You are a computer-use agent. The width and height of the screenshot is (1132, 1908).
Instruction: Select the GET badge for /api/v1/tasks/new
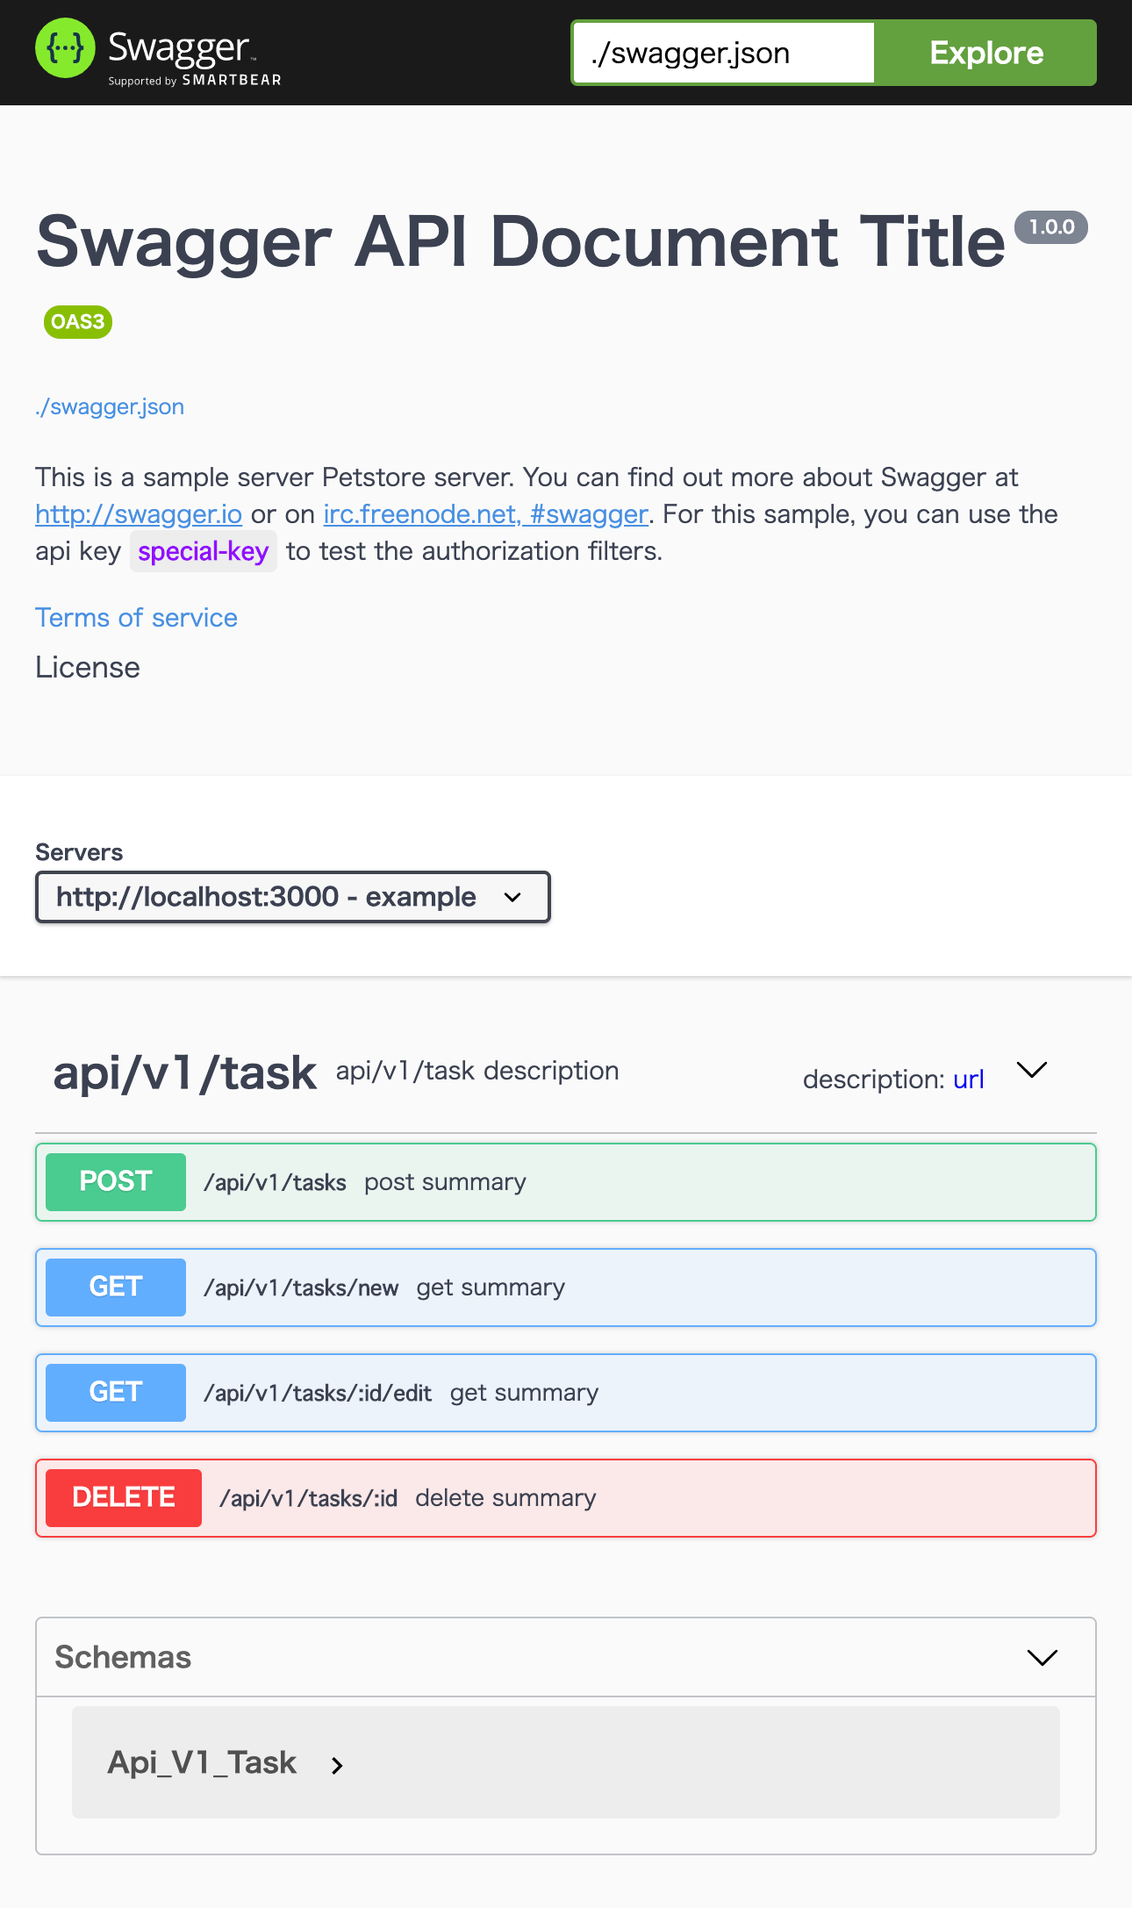[114, 1287]
